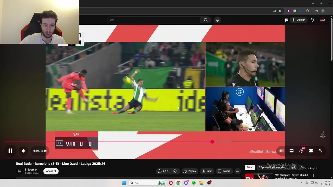Click the search magnifier button
This screenshot has height=187, width=333.
tap(206, 20)
